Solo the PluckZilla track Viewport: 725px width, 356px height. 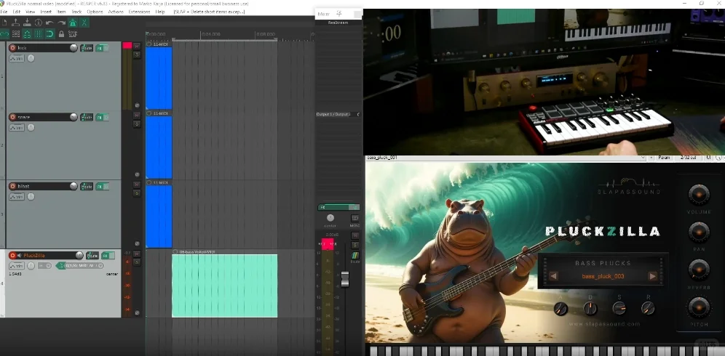(x=137, y=262)
